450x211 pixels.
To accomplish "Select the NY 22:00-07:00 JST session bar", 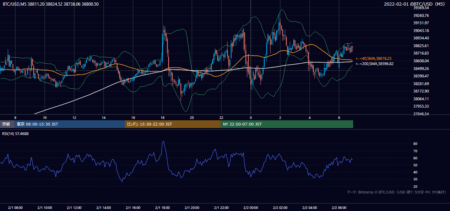I will [x=287, y=124].
